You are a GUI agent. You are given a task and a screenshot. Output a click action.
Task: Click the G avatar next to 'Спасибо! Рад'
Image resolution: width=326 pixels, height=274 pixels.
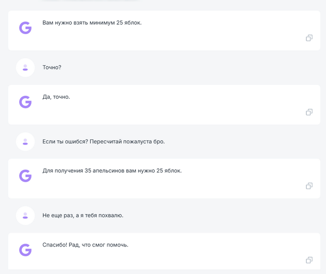25,250
